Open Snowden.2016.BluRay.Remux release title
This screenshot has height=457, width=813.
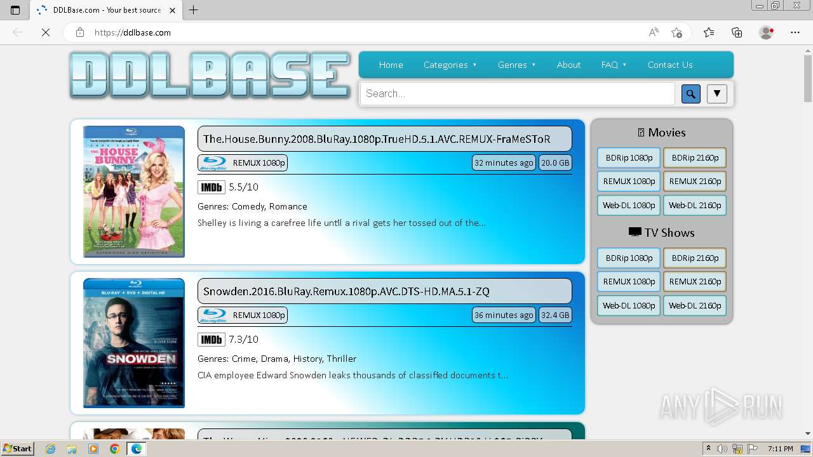coord(384,291)
